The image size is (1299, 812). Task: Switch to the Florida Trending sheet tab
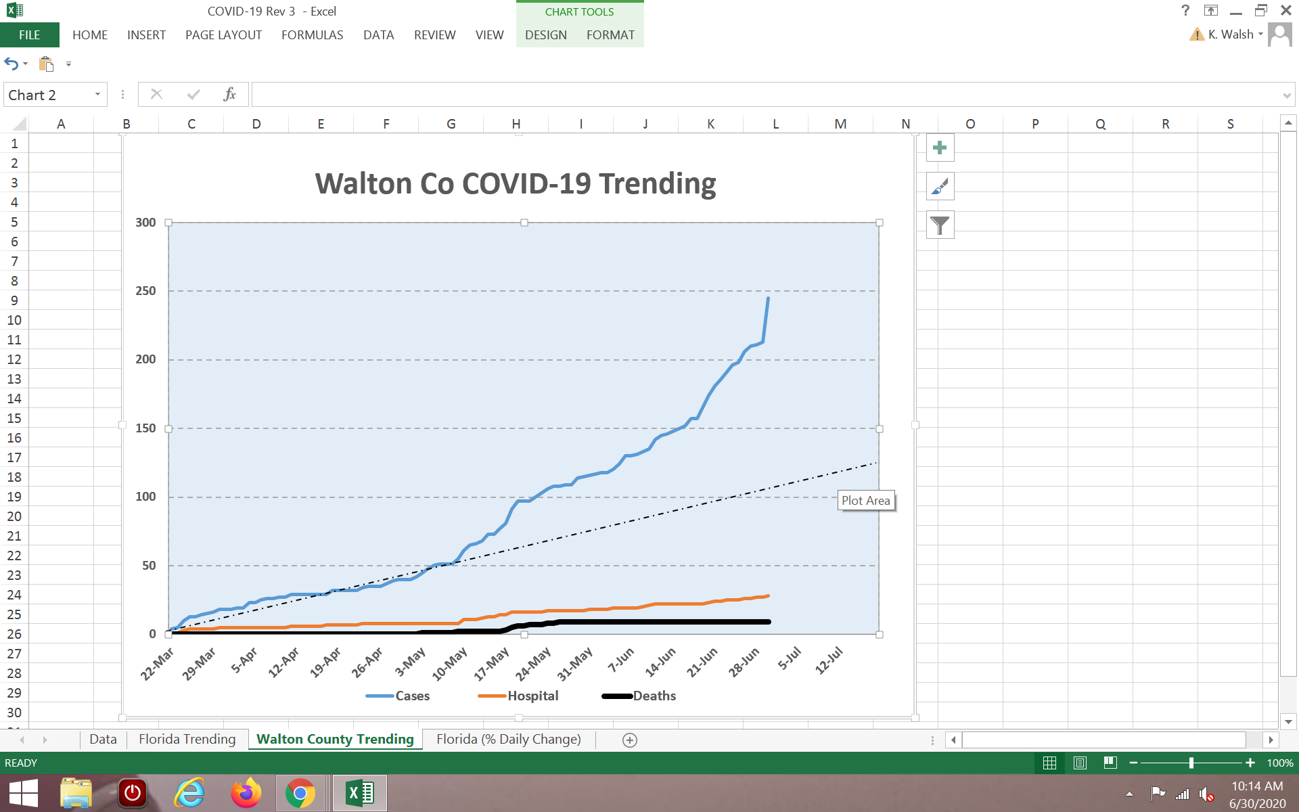coord(187,740)
